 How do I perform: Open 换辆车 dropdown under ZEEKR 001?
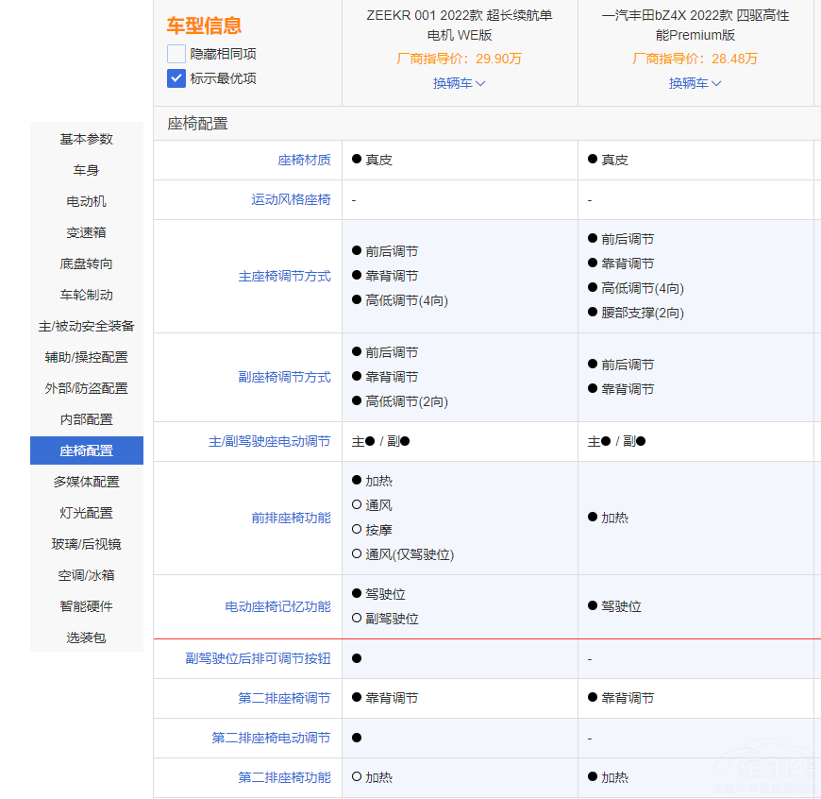(459, 83)
